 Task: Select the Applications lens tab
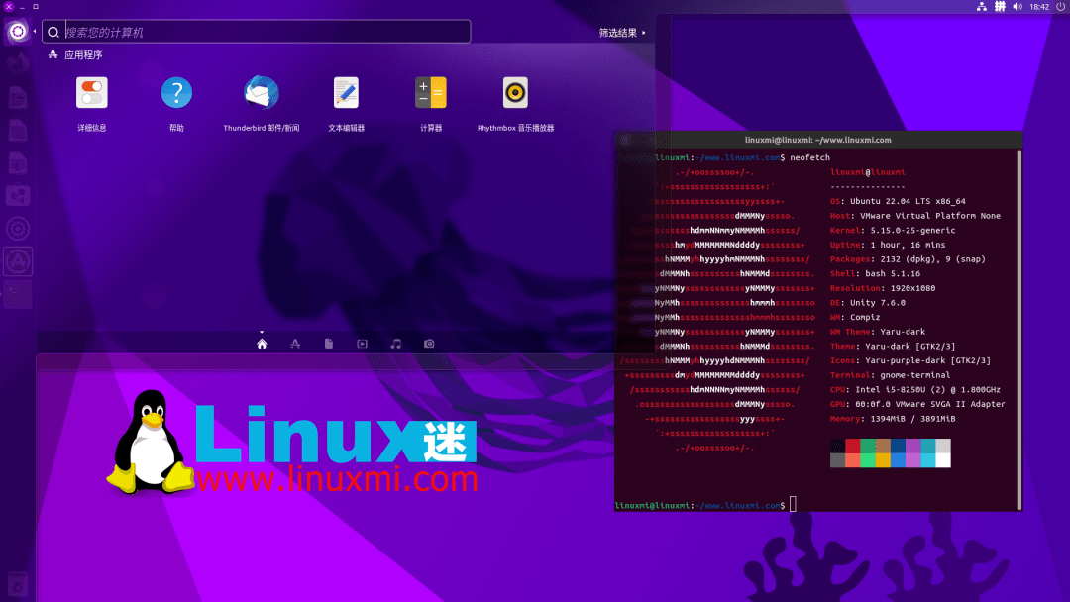295,343
